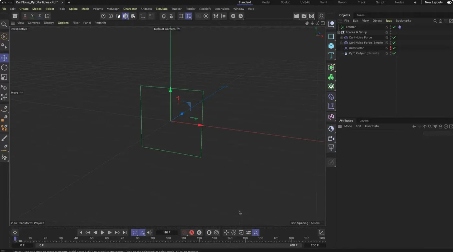
Task: Jump to the start of the animation
Action: click(x=80, y=232)
